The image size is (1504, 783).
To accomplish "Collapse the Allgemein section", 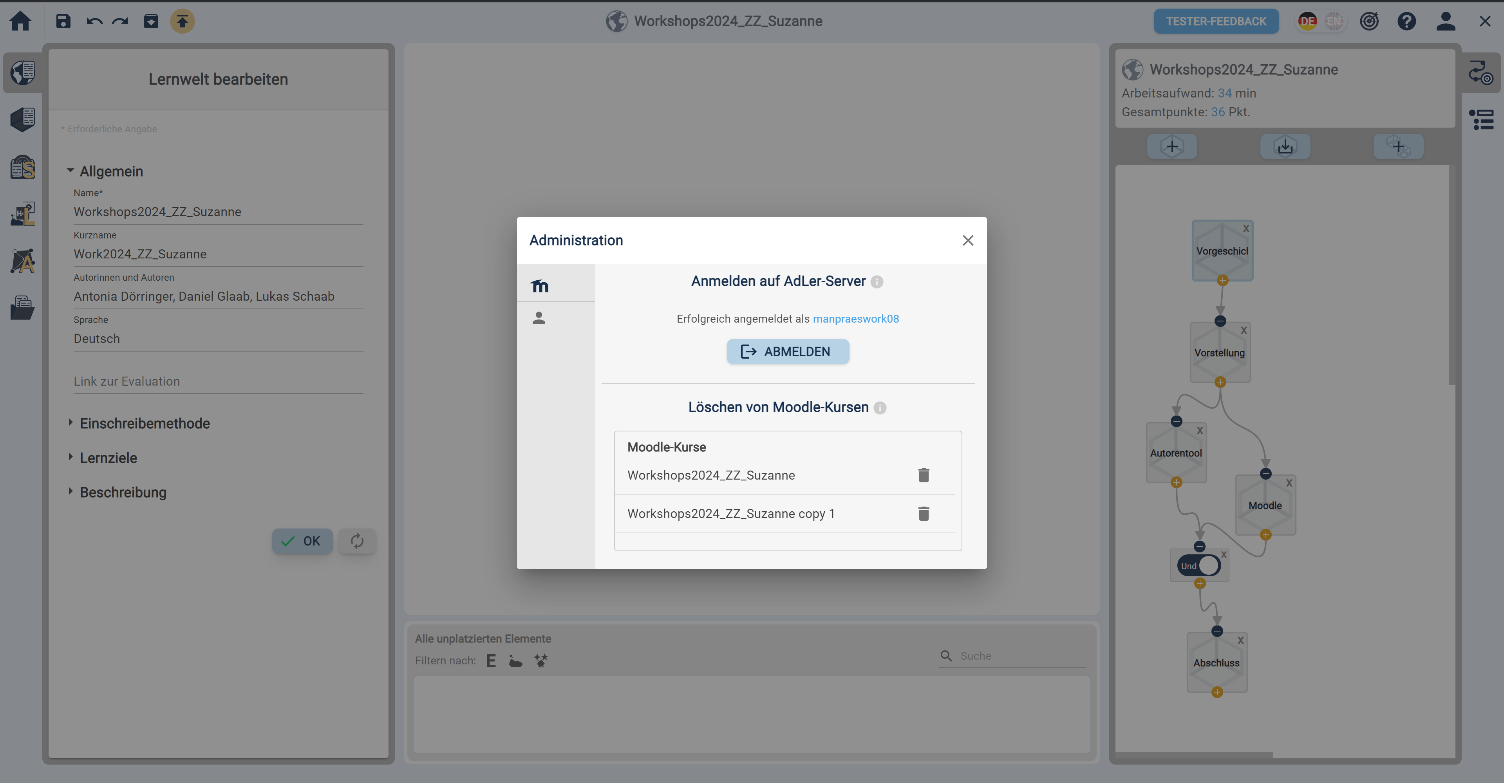I will pos(111,171).
